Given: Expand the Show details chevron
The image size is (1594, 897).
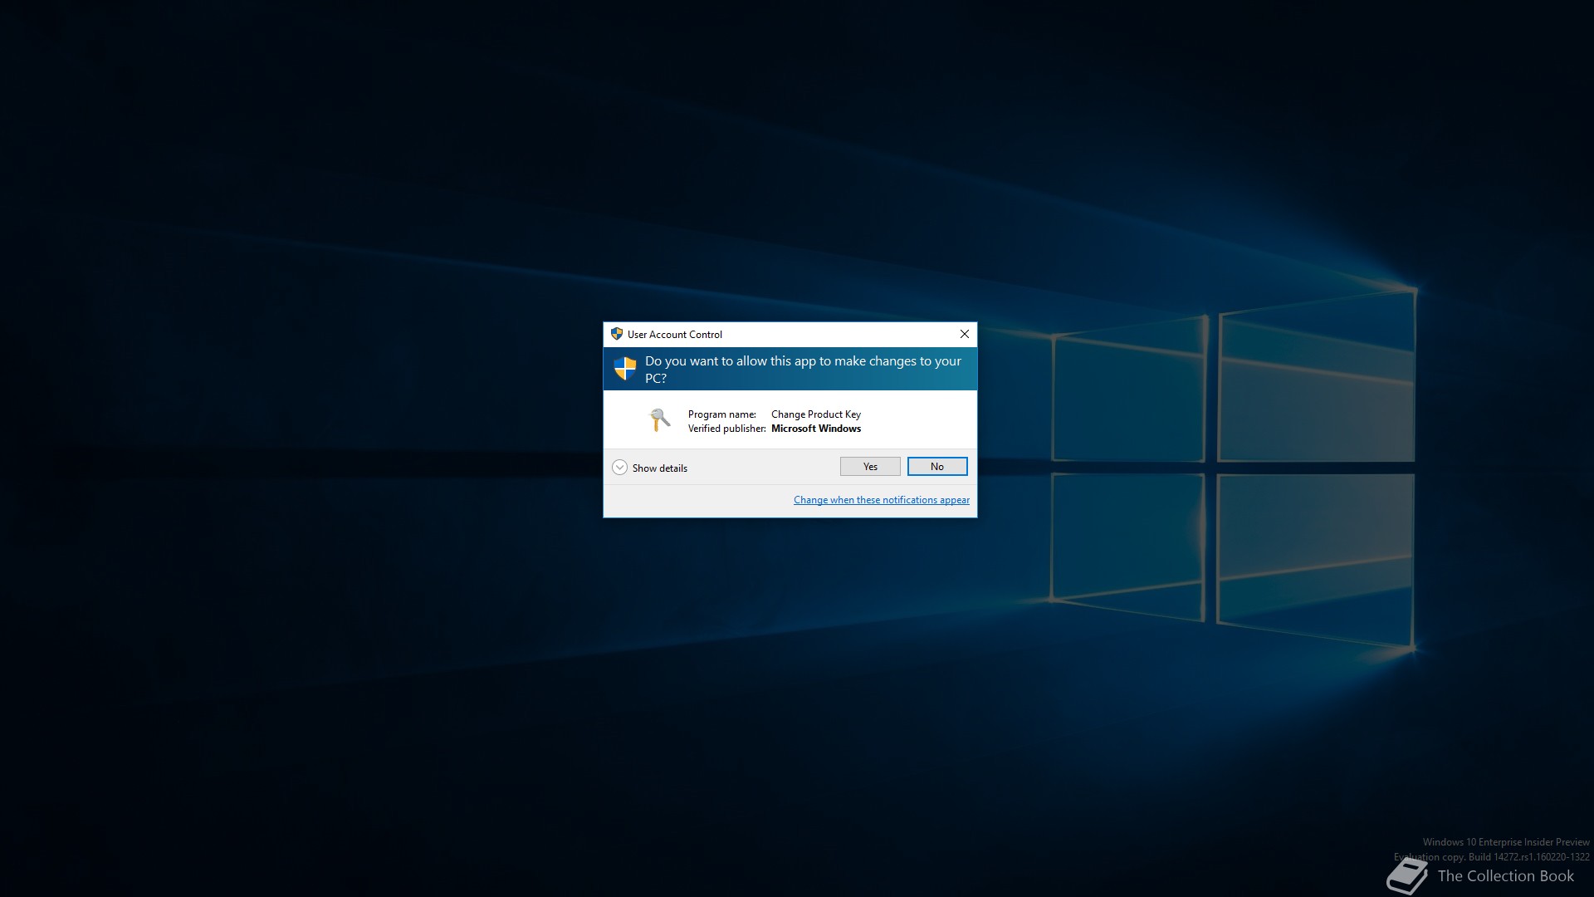Looking at the screenshot, I should [x=619, y=468].
